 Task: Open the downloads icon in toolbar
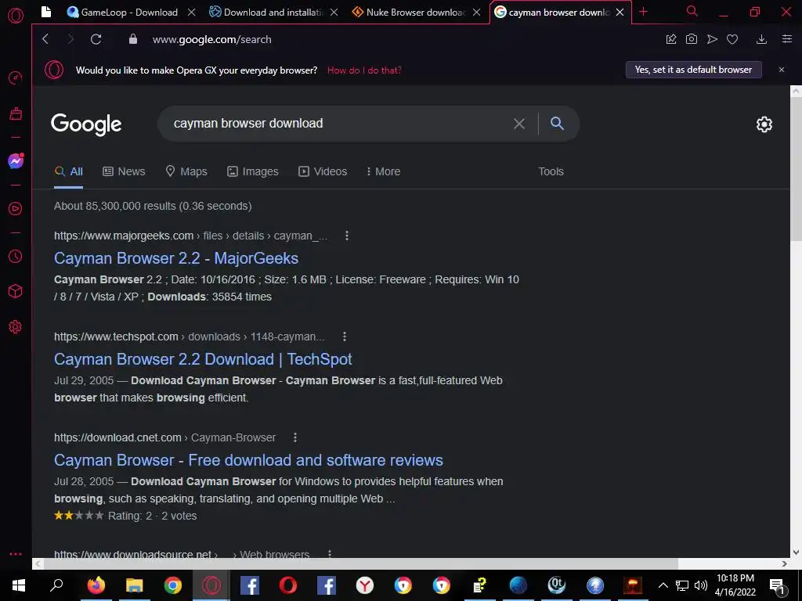click(x=761, y=39)
